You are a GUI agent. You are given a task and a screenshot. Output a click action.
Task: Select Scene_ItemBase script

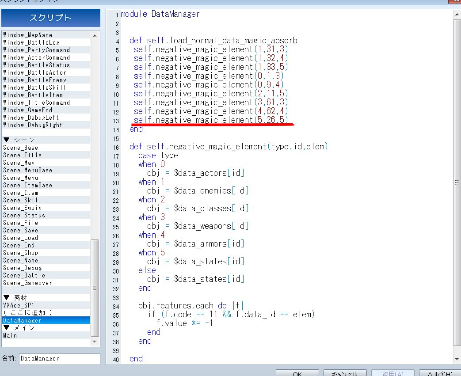tap(46, 185)
